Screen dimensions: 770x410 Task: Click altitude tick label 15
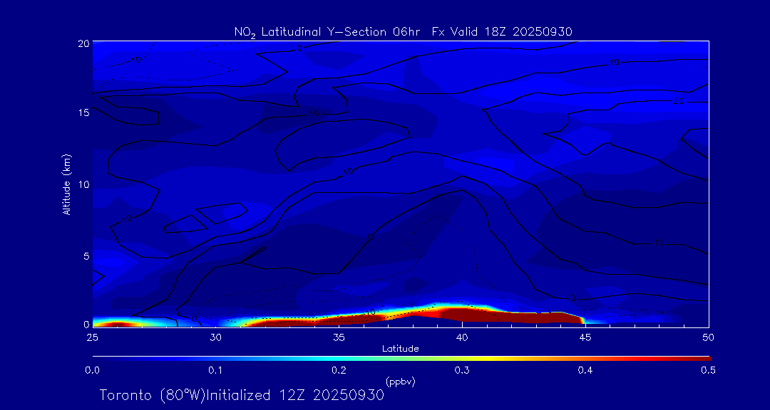coord(83,113)
